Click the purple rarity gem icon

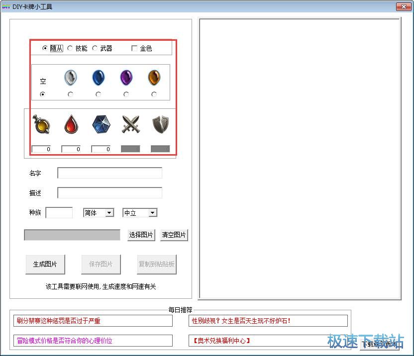click(126, 78)
